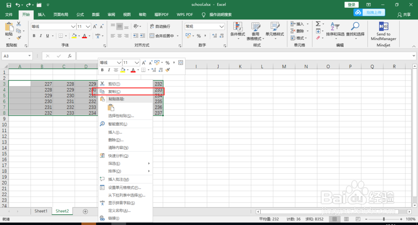Viewport: 418px width, 225px height.
Task: Open the Name Box dropdown arrow
Action: [x=29, y=56]
